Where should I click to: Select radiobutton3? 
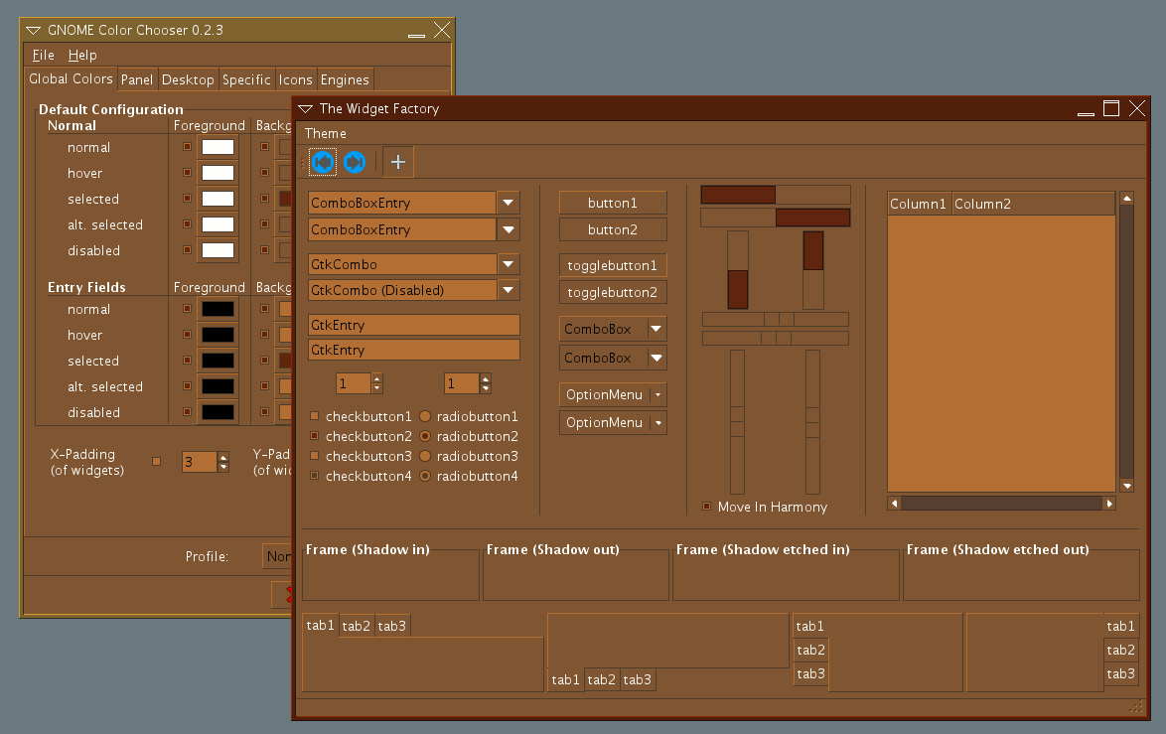[425, 455]
